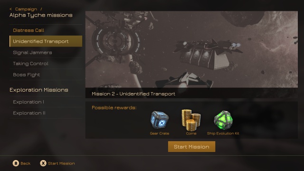Choose the Exploration II mission
Image resolution: width=304 pixels, height=171 pixels.
(46, 113)
